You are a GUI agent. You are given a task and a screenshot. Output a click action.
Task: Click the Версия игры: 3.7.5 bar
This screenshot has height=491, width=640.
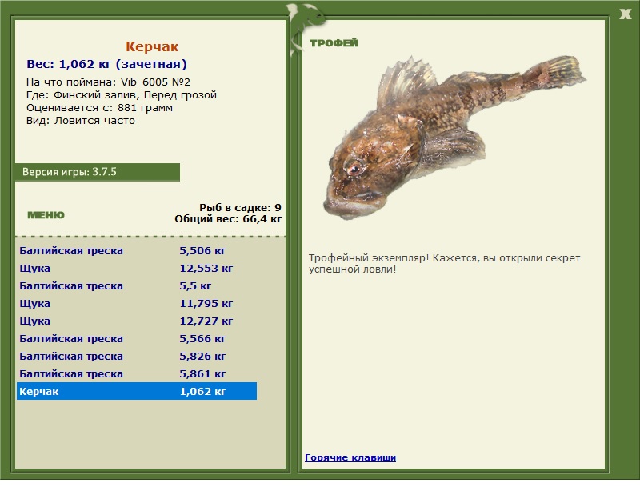click(98, 172)
